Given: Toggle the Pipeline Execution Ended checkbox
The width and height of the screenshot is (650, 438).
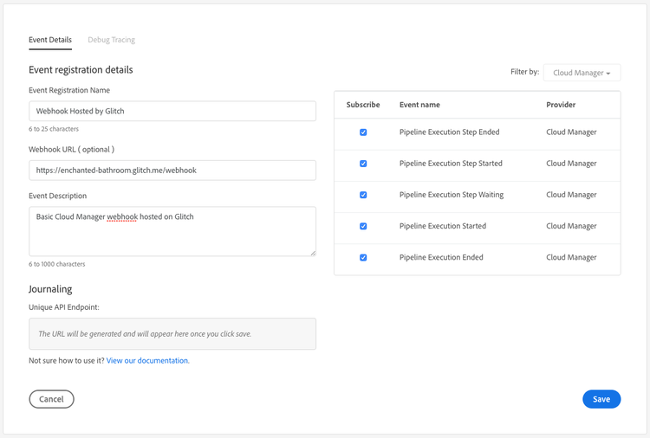Looking at the screenshot, I should pyautogui.click(x=363, y=257).
